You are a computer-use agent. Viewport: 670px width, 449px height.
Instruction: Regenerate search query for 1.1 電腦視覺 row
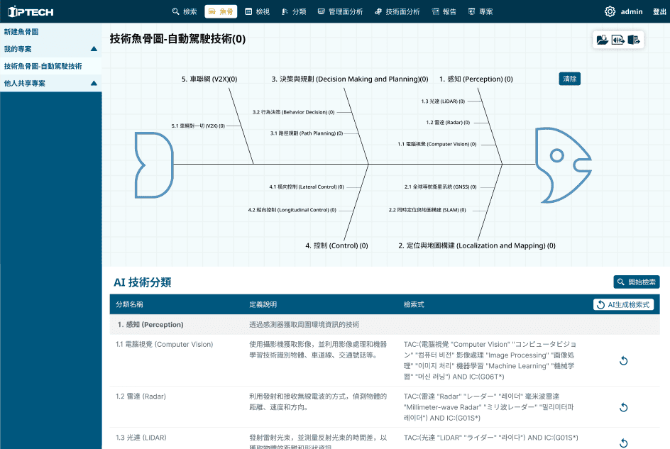click(x=623, y=361)
